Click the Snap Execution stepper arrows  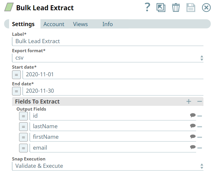coord(202,166)
